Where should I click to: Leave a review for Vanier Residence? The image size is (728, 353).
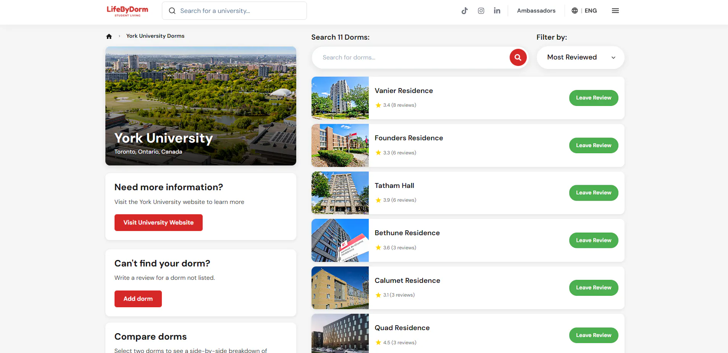coord(594,98)
